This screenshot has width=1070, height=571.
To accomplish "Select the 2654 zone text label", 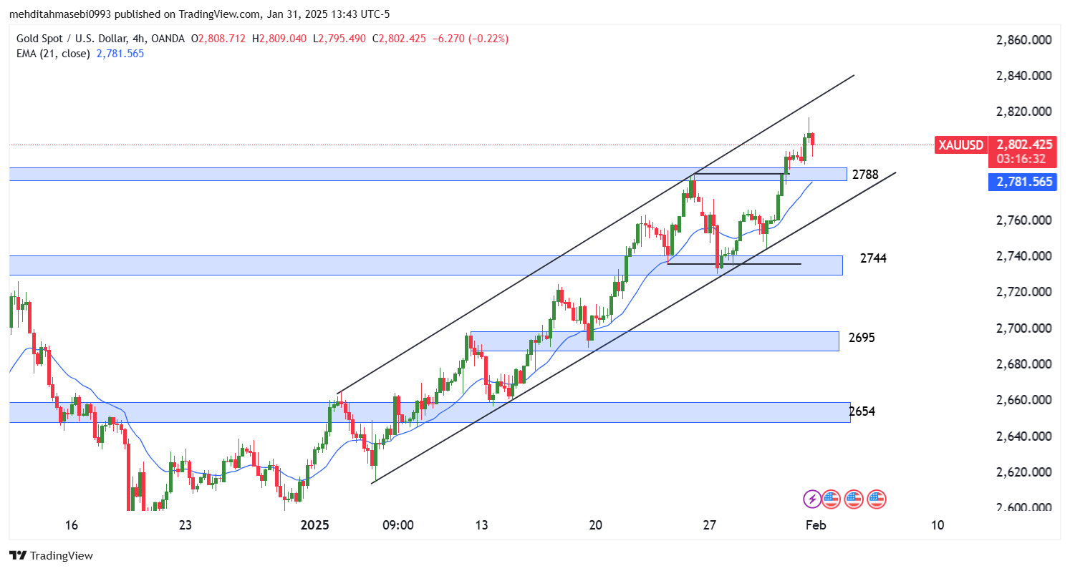I will tap(862, 411).
